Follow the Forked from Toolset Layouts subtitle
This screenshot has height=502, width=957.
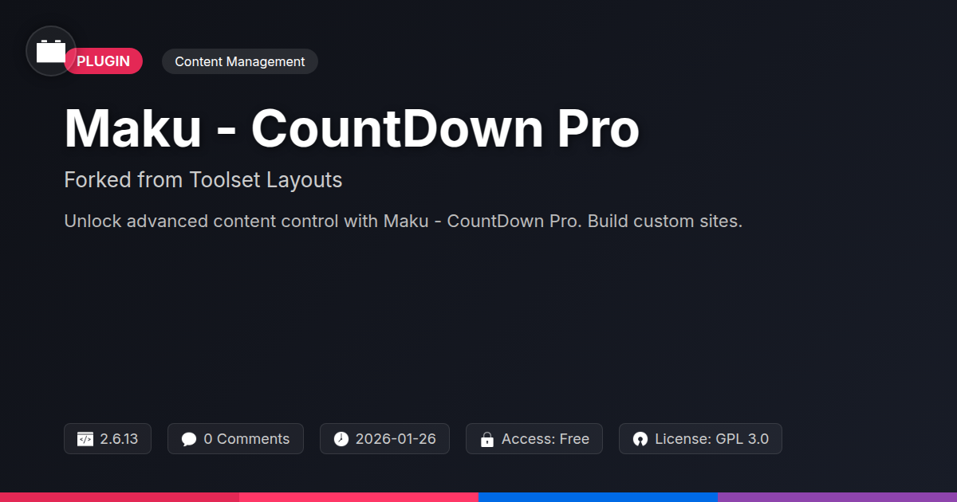tap(203, 180)
